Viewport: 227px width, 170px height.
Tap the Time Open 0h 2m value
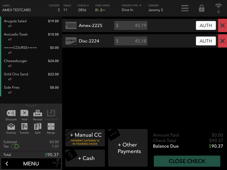click(100, 10)
